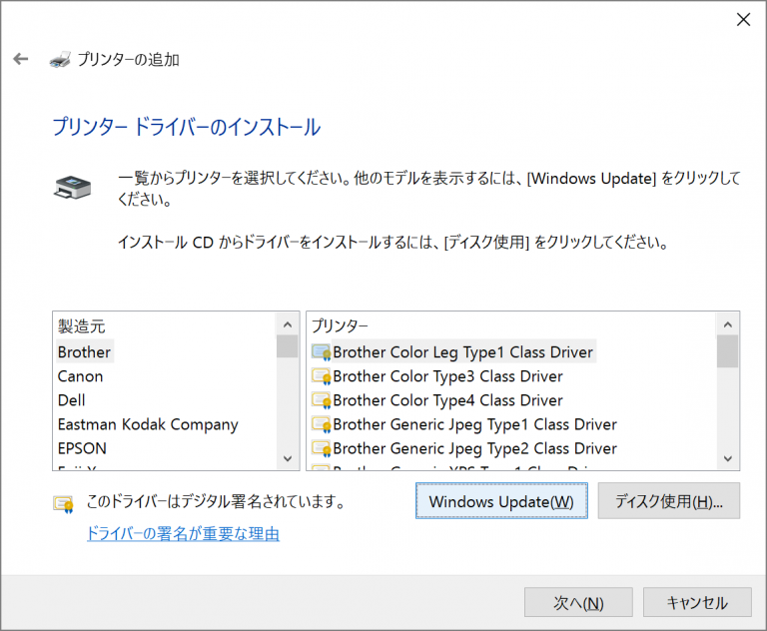Click the 製造元 column header
Viewport: 767px width, 631px height.
(x=82, y=326)
